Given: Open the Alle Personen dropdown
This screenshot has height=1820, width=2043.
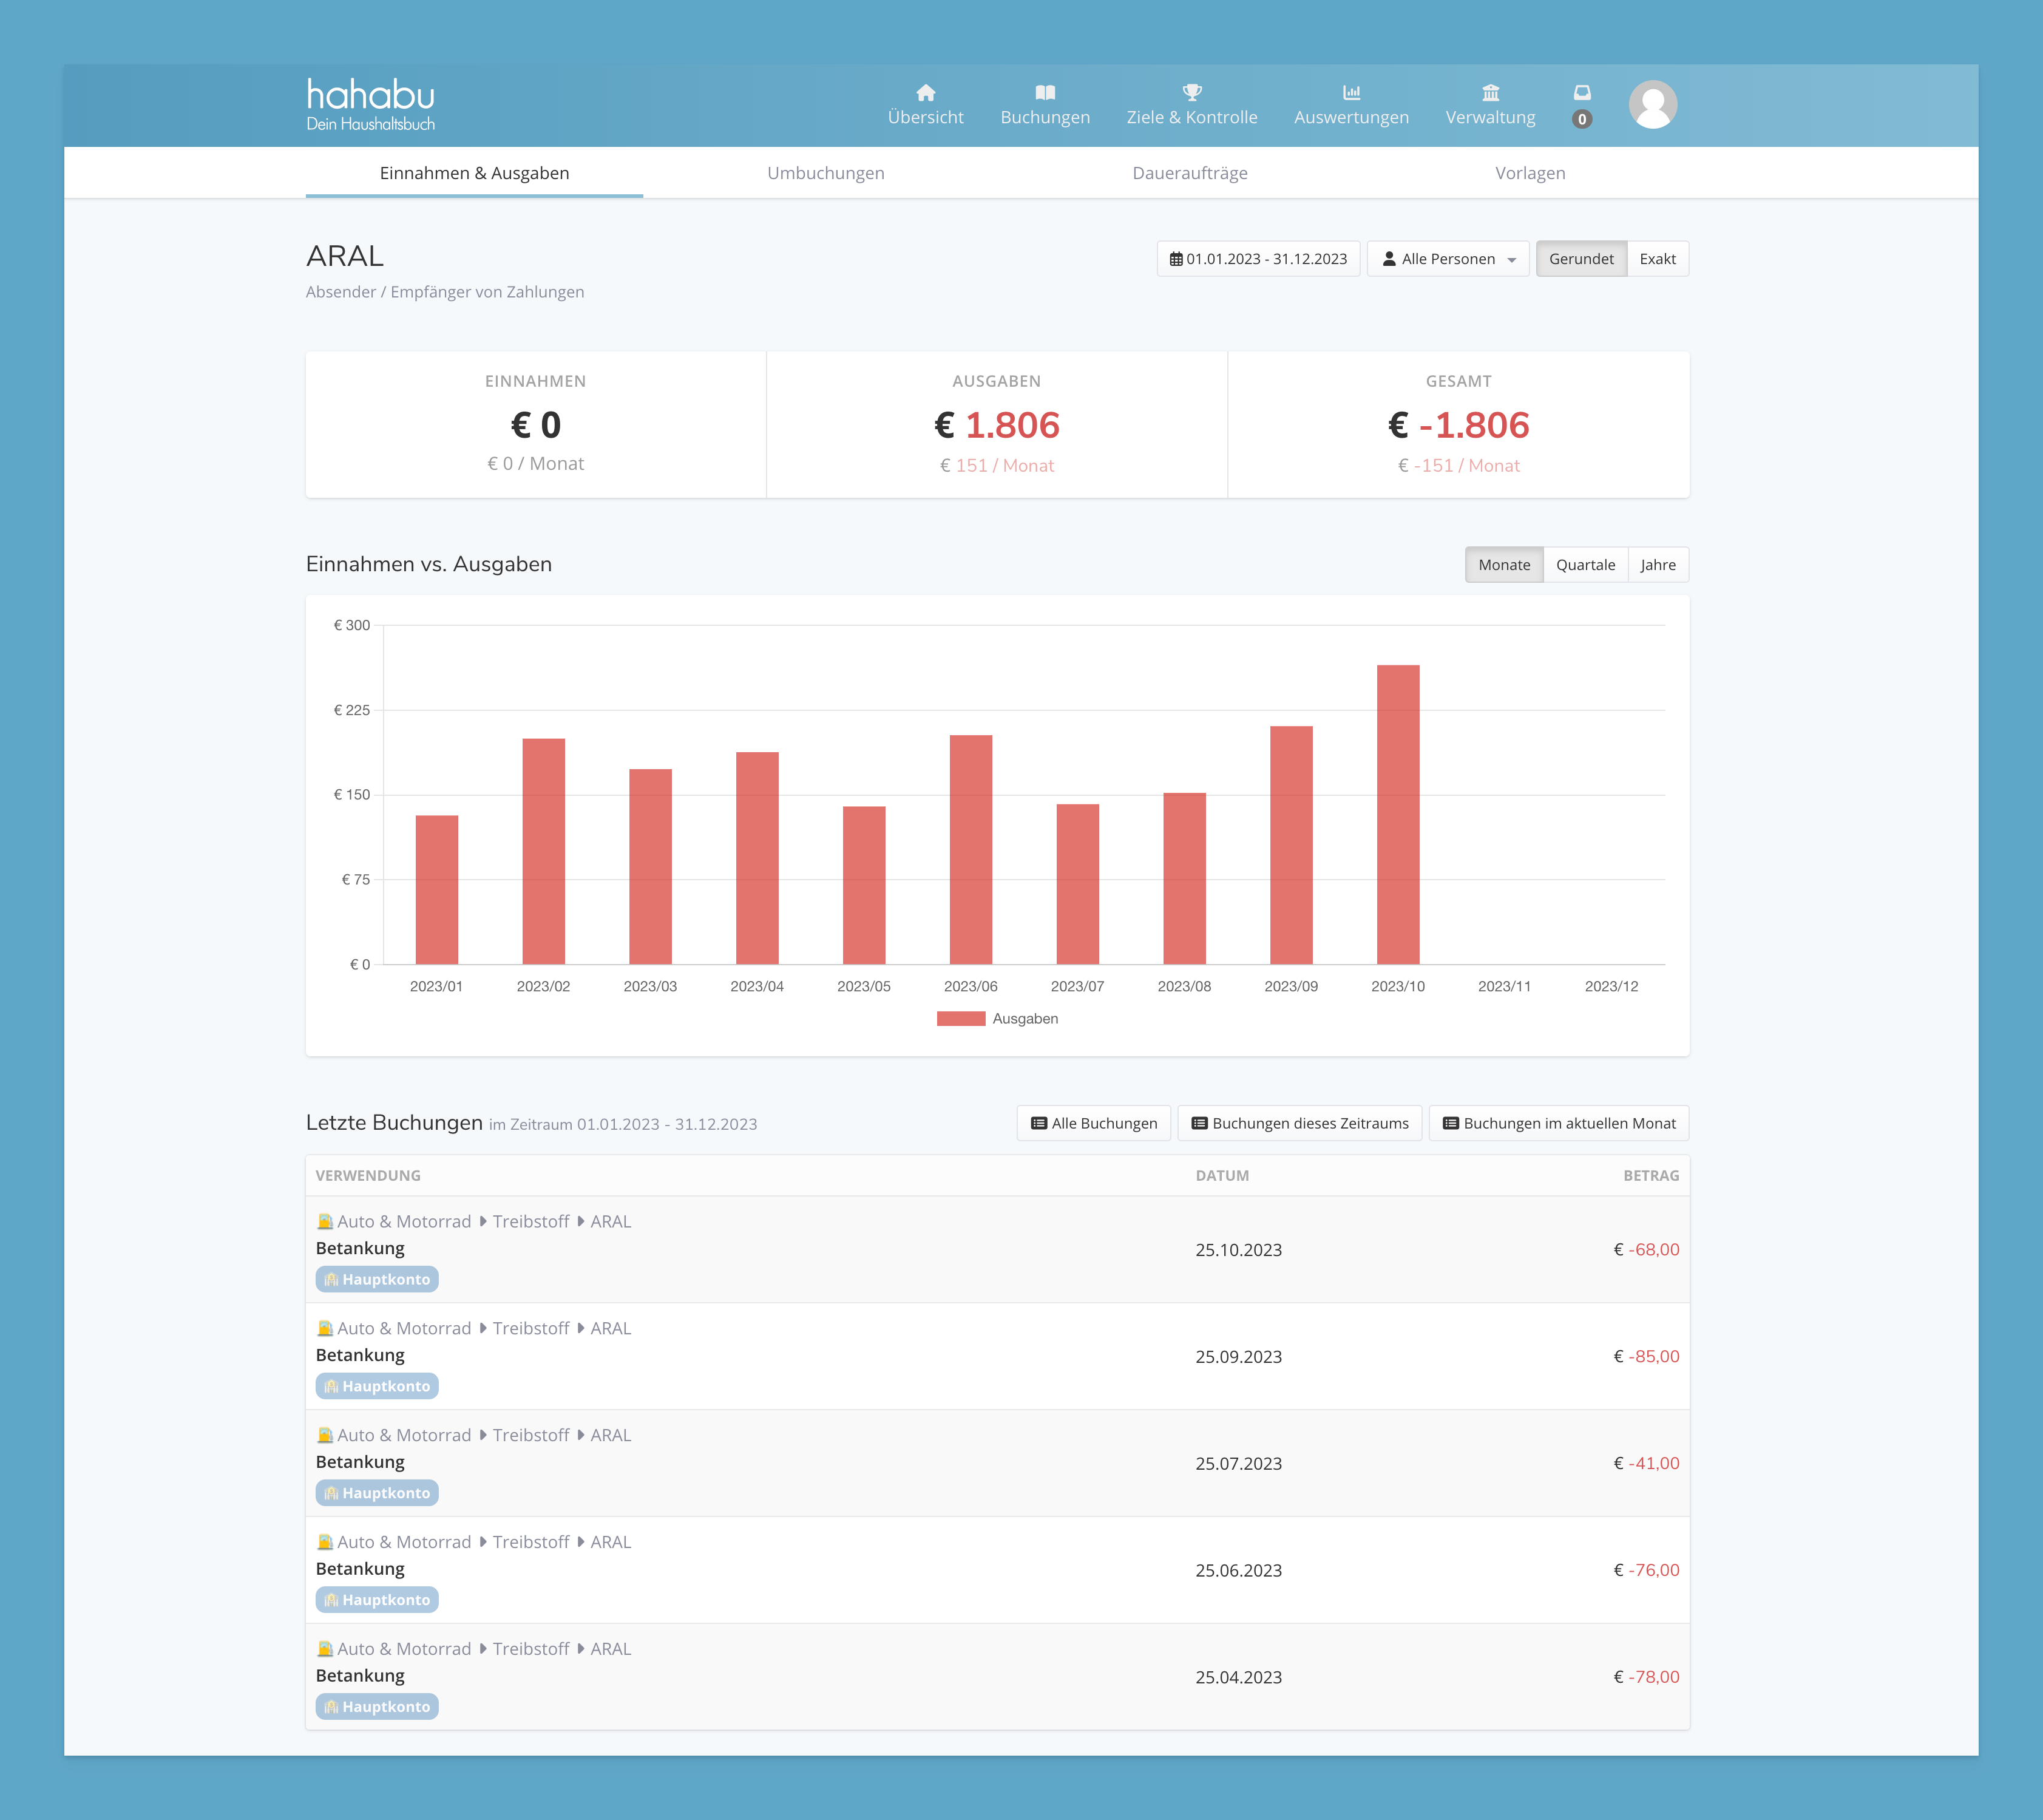Looking at the screenshot, I should click(1447, 259).
